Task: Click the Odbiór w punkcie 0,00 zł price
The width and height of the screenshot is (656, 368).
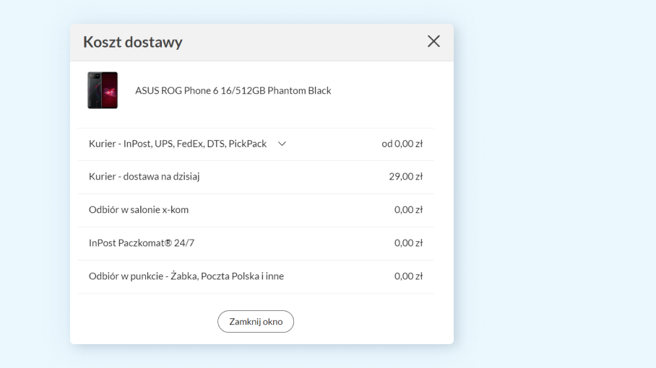Action: (409, 276)
